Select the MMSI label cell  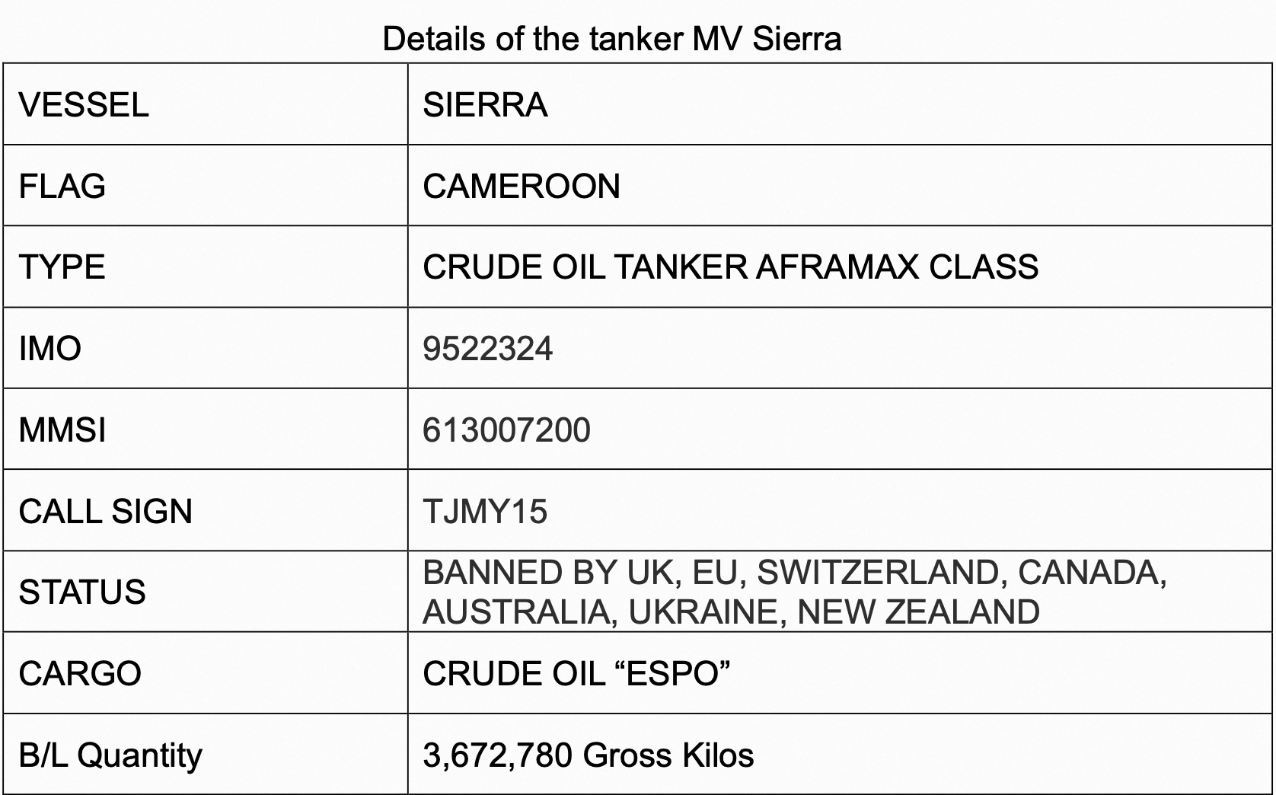tap(206, 429)
